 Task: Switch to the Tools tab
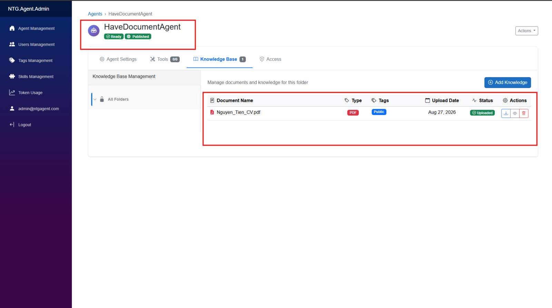[x=165, y=59]
